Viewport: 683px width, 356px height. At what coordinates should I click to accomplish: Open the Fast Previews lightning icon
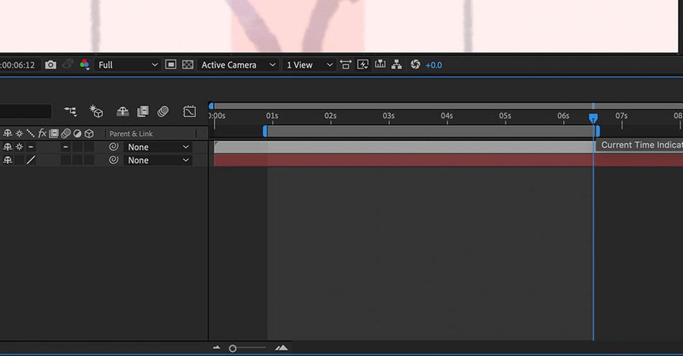pyautogui.click(x=362, y=65)
